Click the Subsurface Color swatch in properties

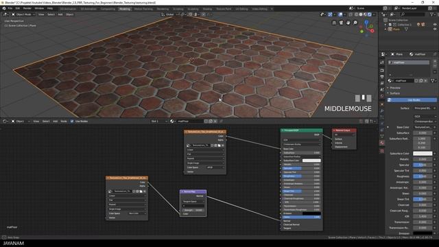pos(423,154)
